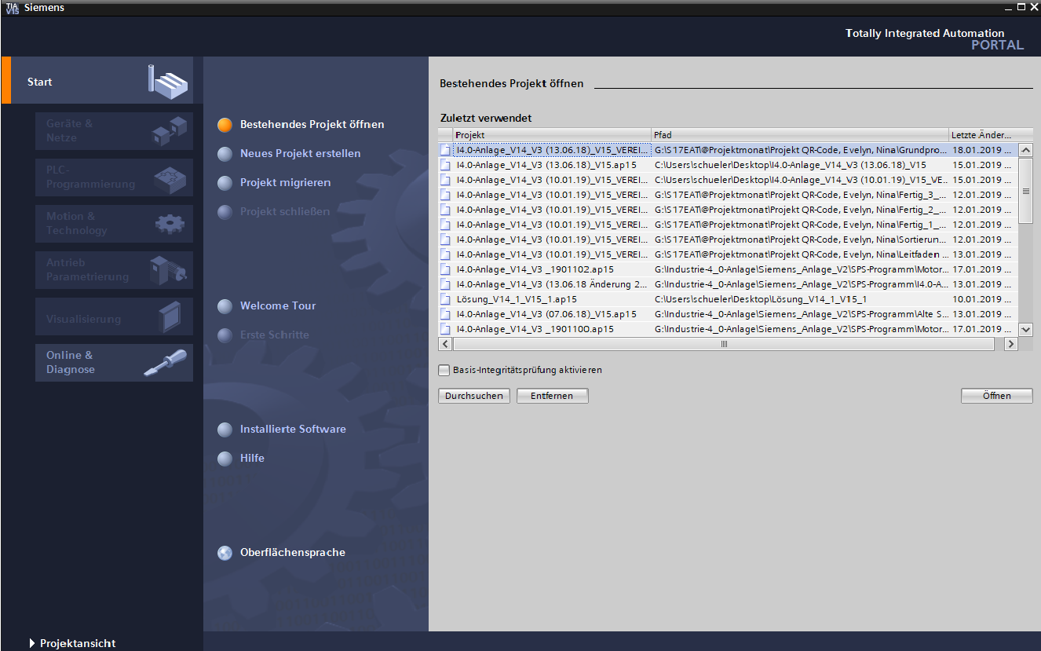Click the globe icon beside Oberflächensprache
Viewport: 1041px width, 651px height.
click(x=225, y=553)
